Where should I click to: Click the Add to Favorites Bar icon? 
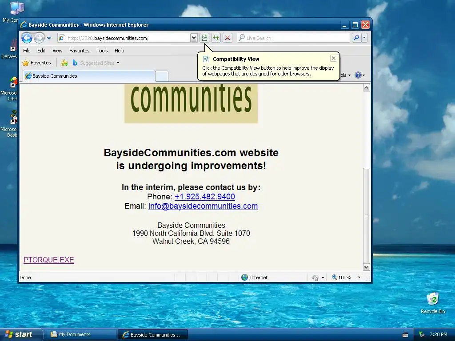(x=64, y=63)
